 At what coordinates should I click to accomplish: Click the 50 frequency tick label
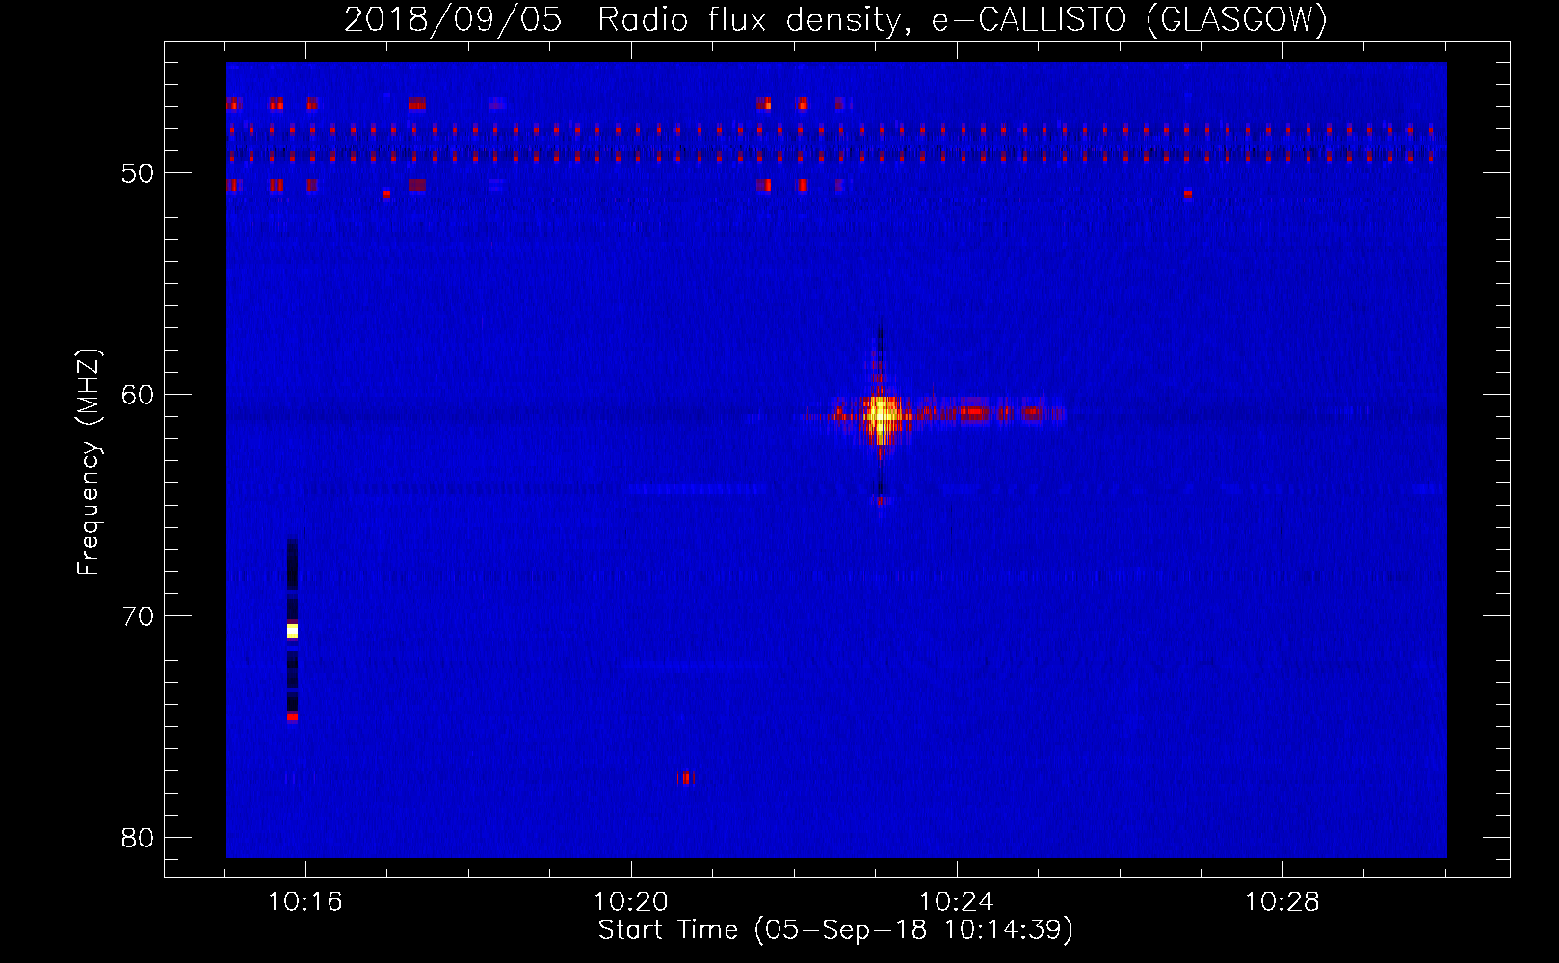(138, 173)
